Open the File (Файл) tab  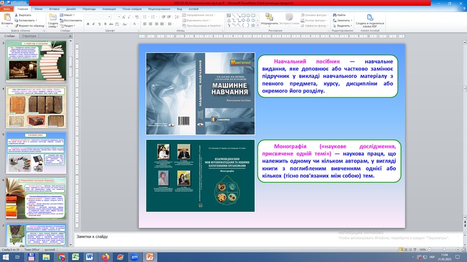tap(7, 9)
